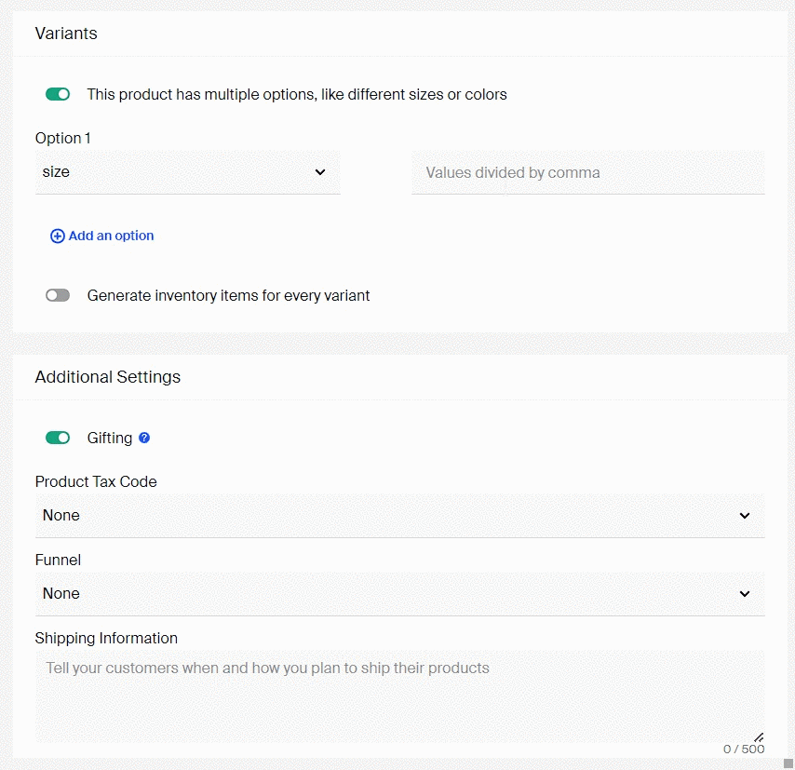Open the Option 1 size dropdown

pyautogui.click(x=188, y=172)
